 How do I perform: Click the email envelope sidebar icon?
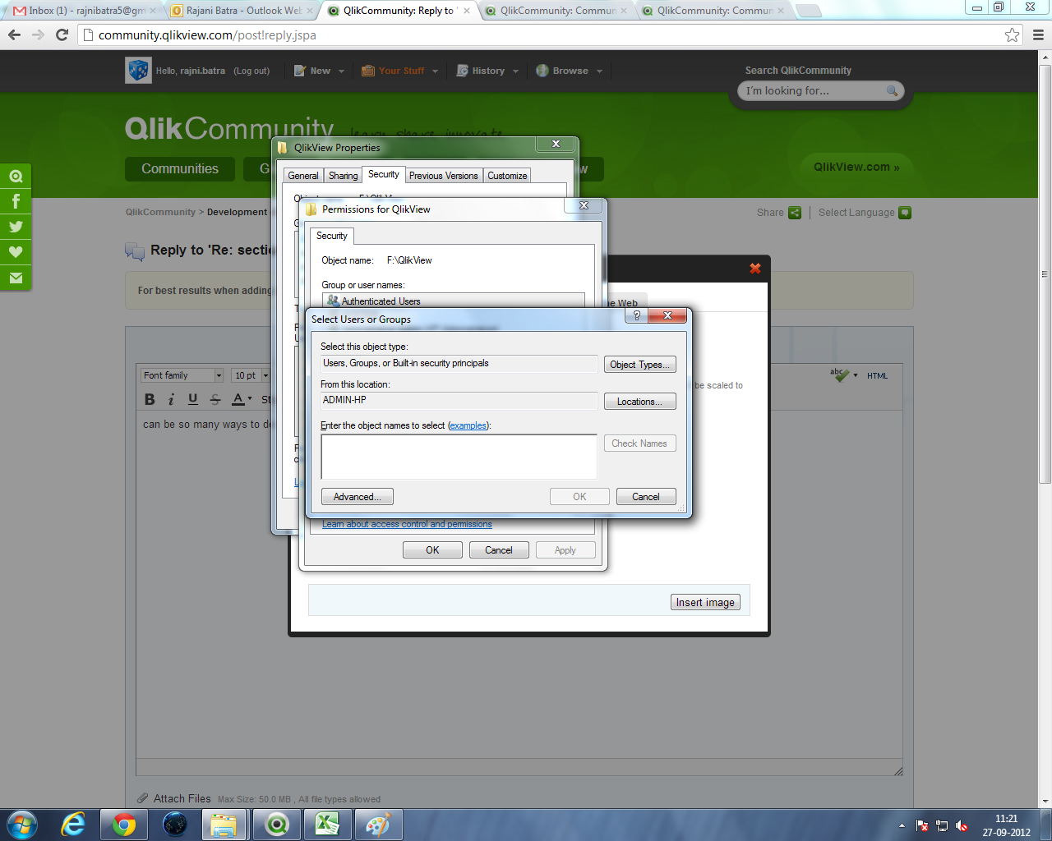[x=16, y=278]
